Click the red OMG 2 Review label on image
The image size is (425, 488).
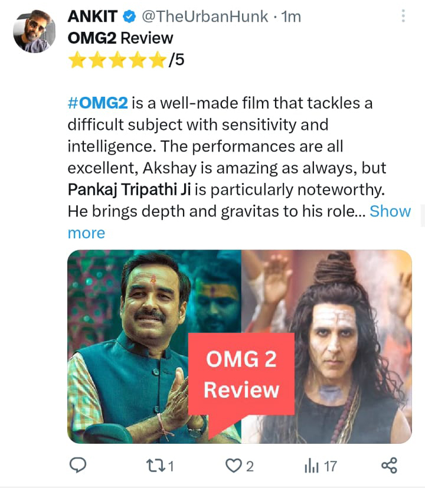point(241,374)
